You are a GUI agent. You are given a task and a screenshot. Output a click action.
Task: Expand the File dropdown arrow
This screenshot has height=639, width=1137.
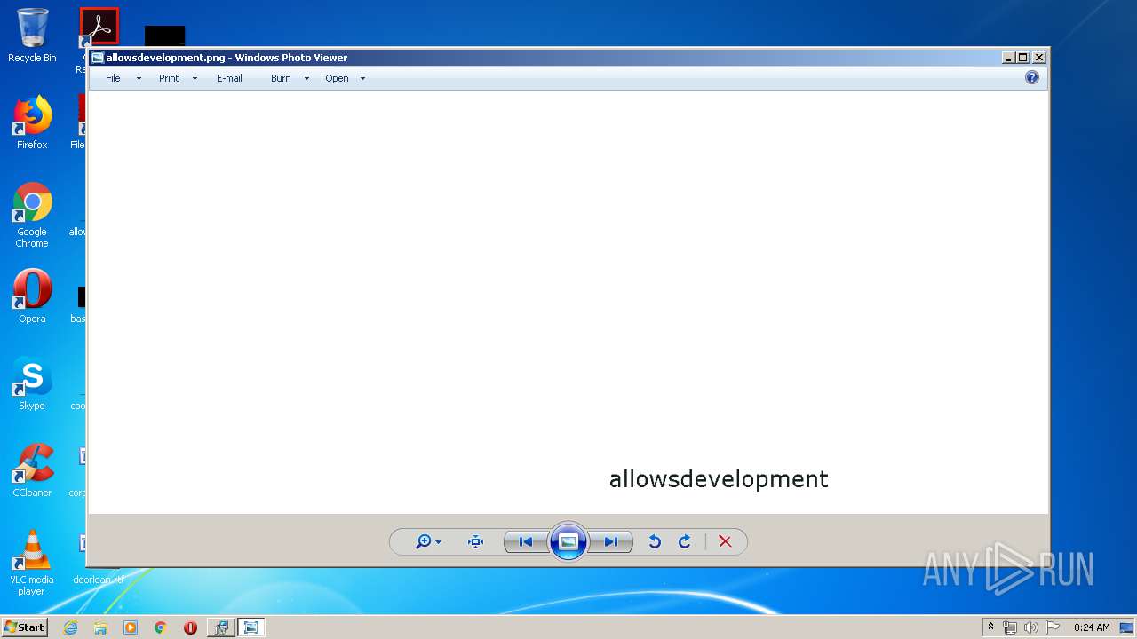click(x=139, y=78)
